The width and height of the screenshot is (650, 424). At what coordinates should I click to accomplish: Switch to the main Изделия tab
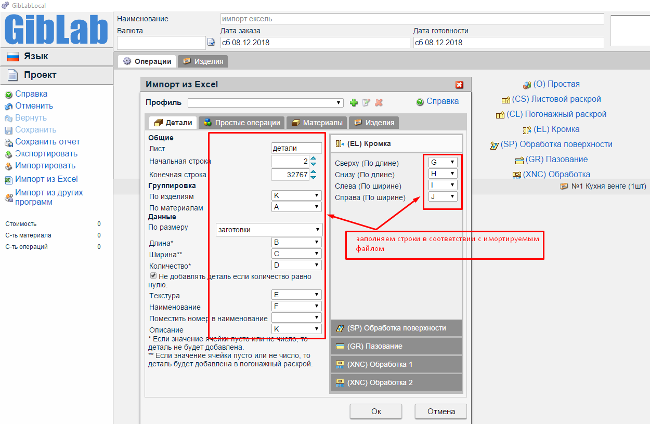point(203,61)
